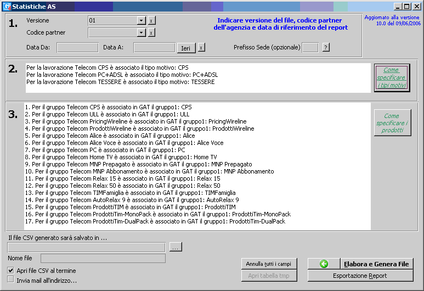Viewport: 424px width, 291px height.
Task: Click the Statistiche AS title bar icon
Action: click(7, 6)
